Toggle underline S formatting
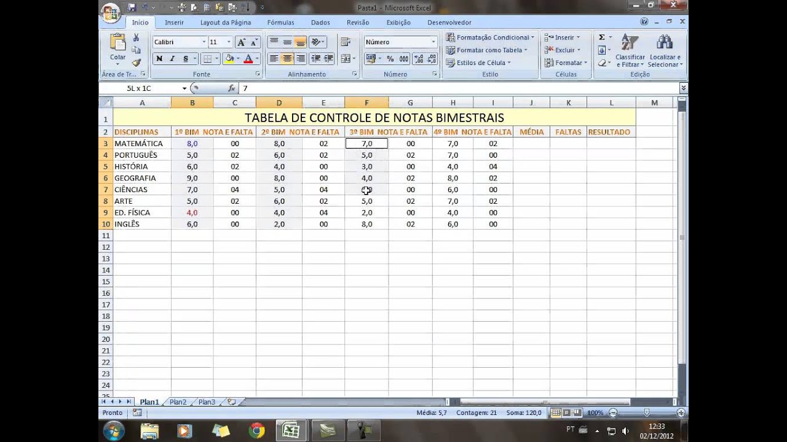 pyautogui.click(x=186, y=59)
